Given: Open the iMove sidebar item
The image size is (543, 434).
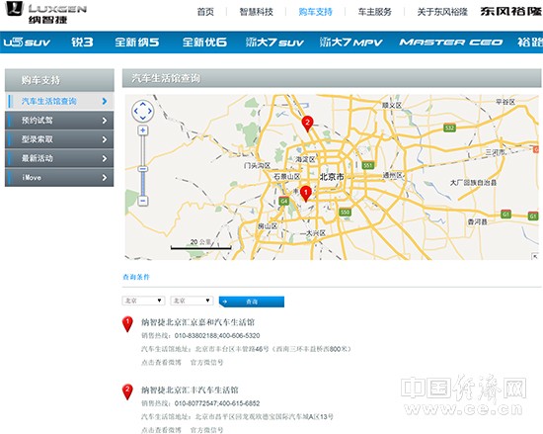Looking at the screenshot, I should 59,178.
